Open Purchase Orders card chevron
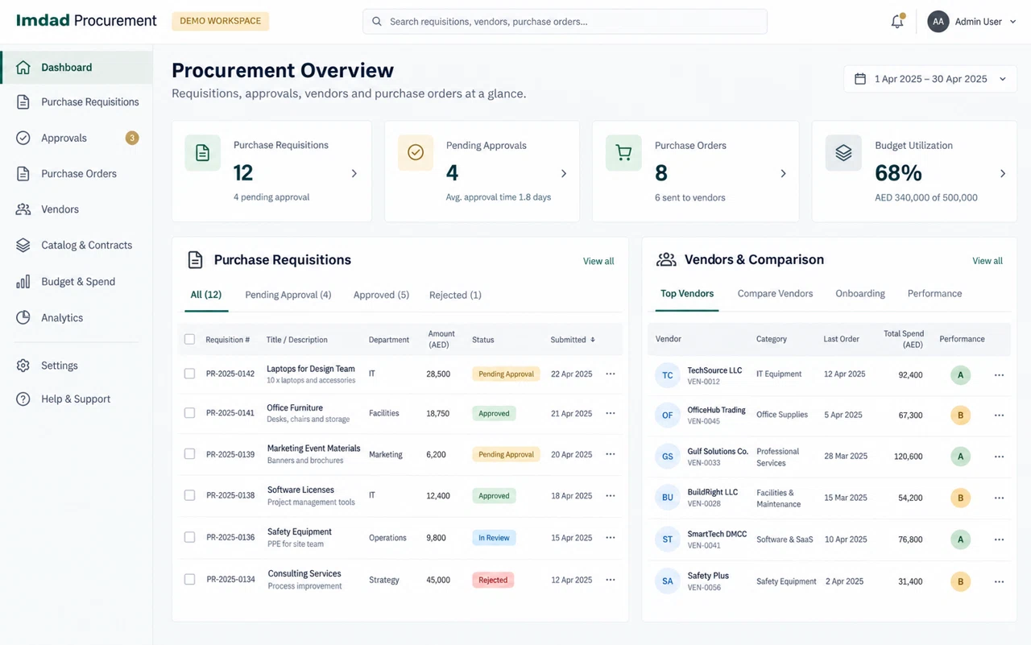1031x645 pixels. coord(783,173)
